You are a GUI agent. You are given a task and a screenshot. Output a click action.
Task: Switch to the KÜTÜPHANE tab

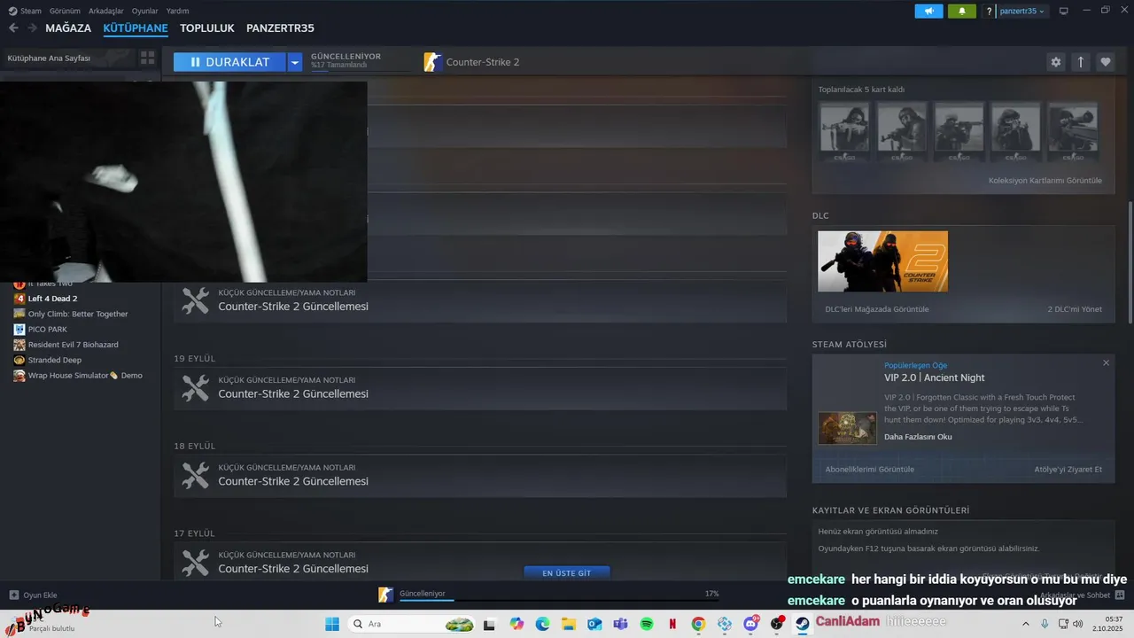pyautogui.click(x=136, y=28)
